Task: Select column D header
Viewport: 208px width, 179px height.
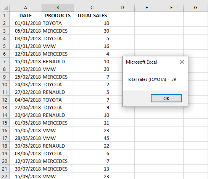Action: coord(122,7)
